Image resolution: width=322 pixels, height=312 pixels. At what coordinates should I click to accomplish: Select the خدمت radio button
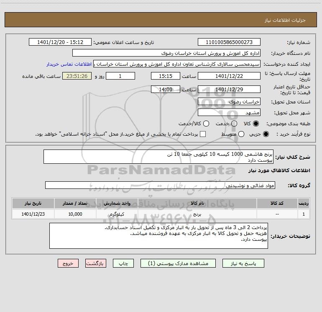[x=234, y=124]
